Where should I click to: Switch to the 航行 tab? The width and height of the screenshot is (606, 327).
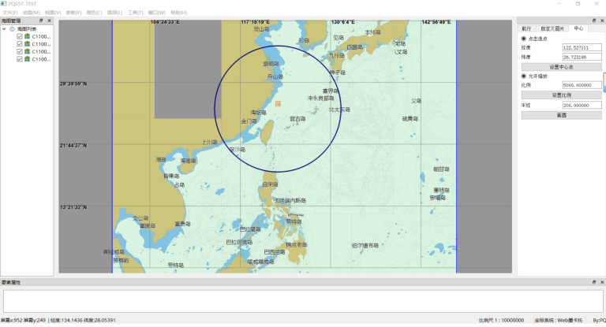point(526,28)
